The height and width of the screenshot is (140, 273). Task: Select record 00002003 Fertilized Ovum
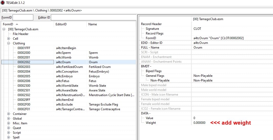pyautogui.click(x=69, y=67)
